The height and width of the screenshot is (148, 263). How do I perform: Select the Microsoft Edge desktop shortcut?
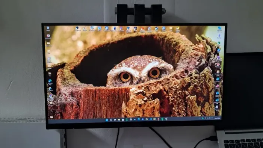(x=50, y=82)
